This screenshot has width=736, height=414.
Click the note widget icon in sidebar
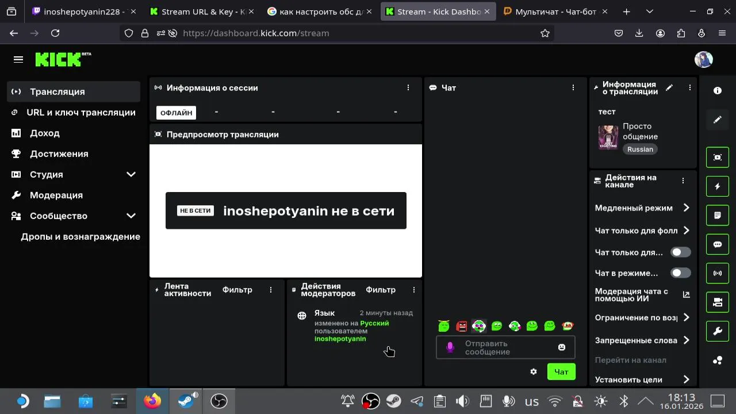pyautogui.click(x=718, y=216)
